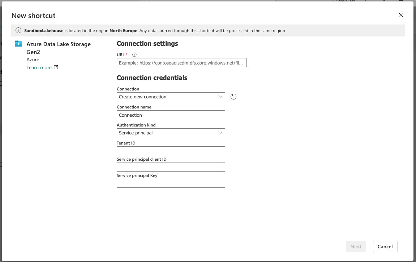Image resolution: width=416 pixels, height=262 pixels.
Task: Click the info icon beside URL label
Action: [x=134, y=55]
